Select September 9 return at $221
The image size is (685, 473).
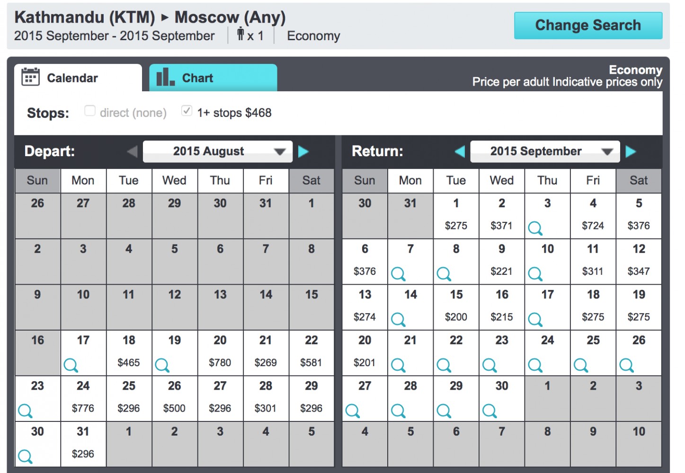[501, 261]
